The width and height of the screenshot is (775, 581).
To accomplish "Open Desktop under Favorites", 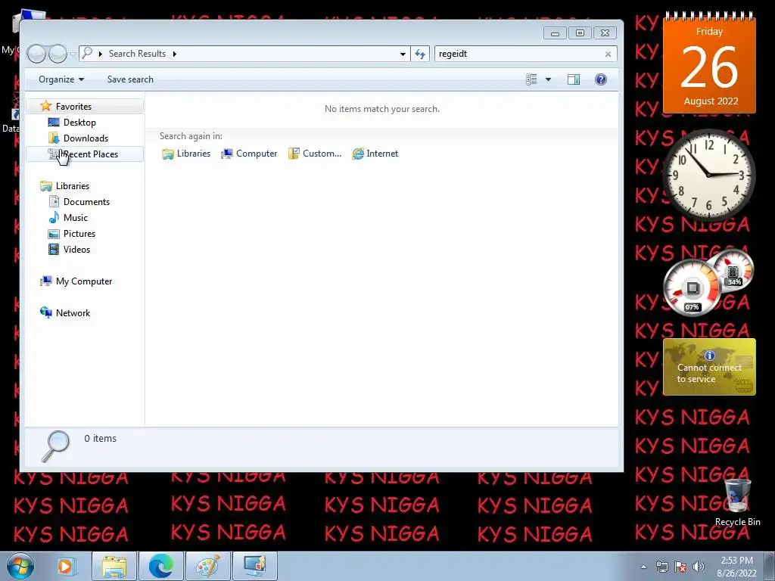I will [x=79, y=122].
